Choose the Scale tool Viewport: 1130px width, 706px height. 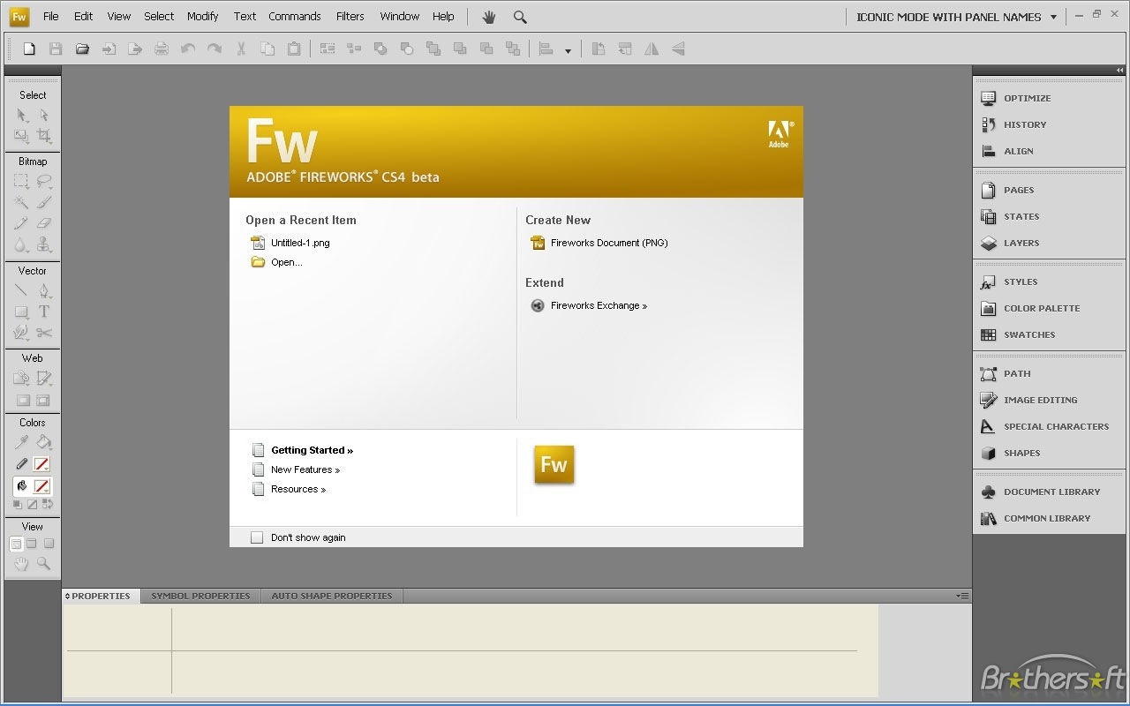click(x=21, y=136)
